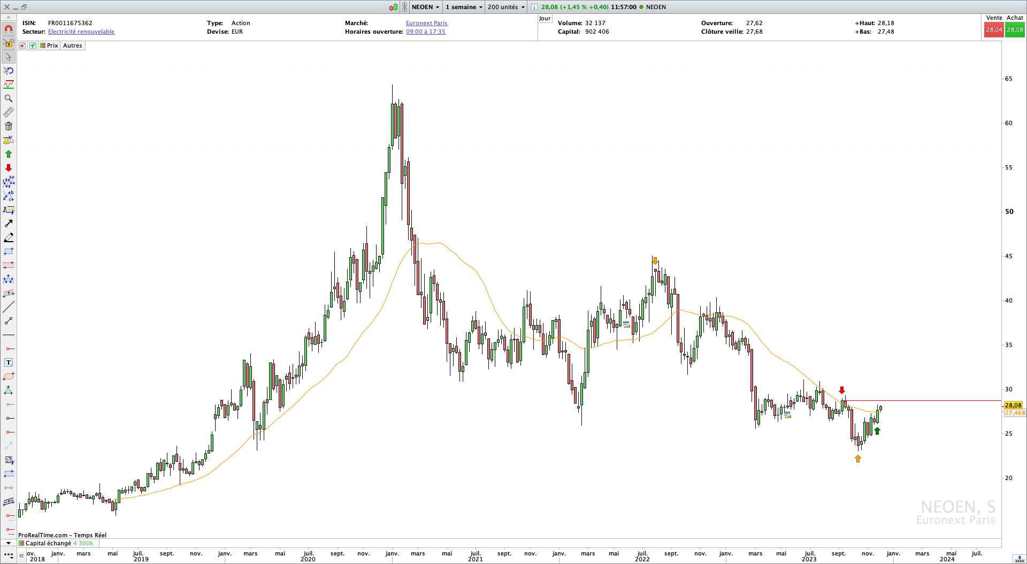Open the '09:00 à 17:35' trading hours link
This screenshot has height=564, width=1027.
point(425,32)
